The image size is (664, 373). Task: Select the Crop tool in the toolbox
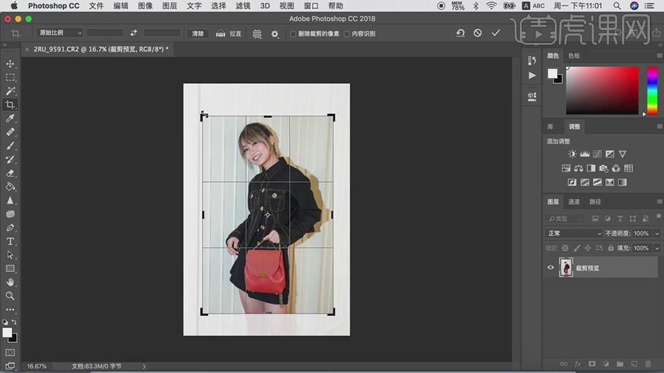coord(10,104)
